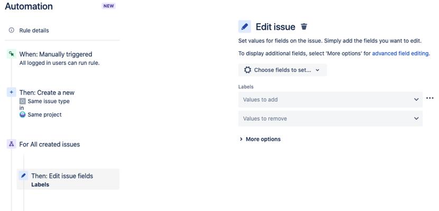Click the gear icon in Choose fields to set
This screenshot has height=211, width=439.
click(x=247, y=70)
